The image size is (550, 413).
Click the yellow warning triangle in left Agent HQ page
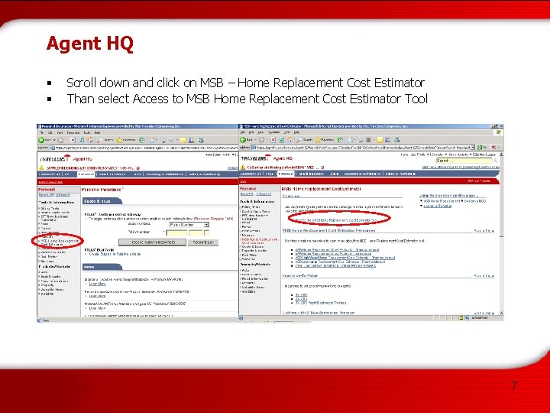click(x=41, y=167)
